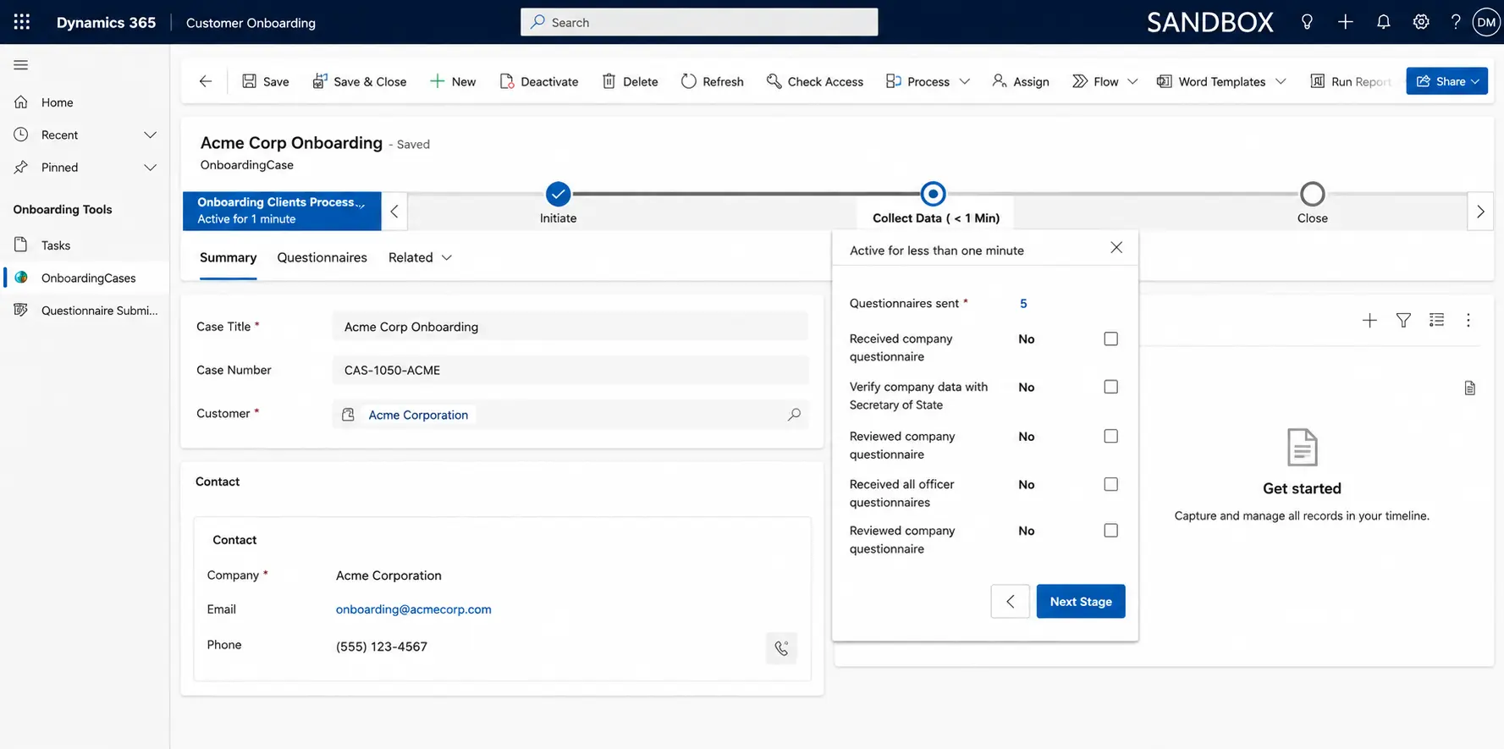Click the plus icon in timeline panel

[x=1369, y=320]
